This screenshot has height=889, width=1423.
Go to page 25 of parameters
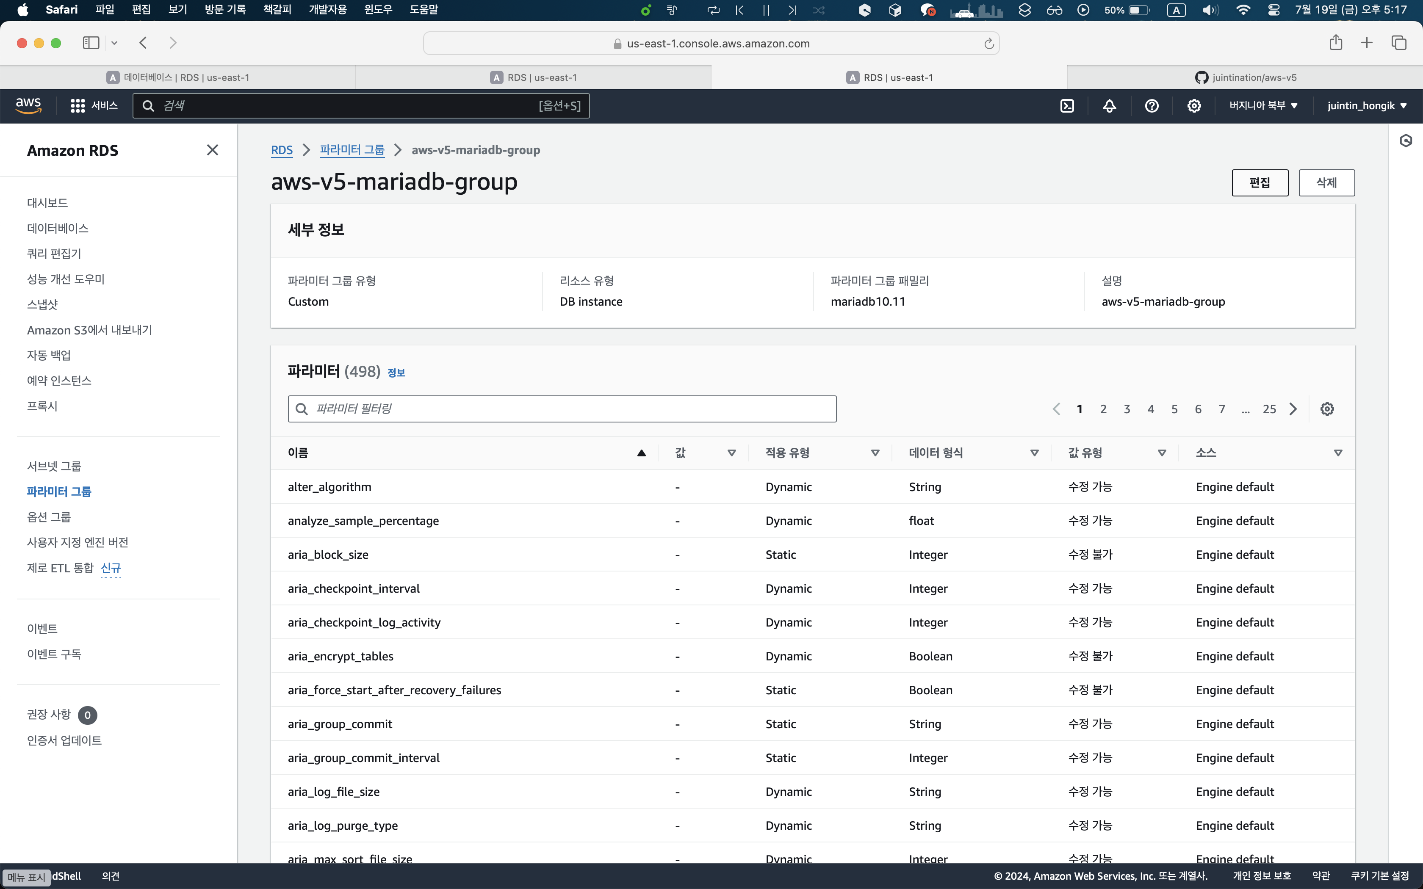click(x=1269, y=409)
